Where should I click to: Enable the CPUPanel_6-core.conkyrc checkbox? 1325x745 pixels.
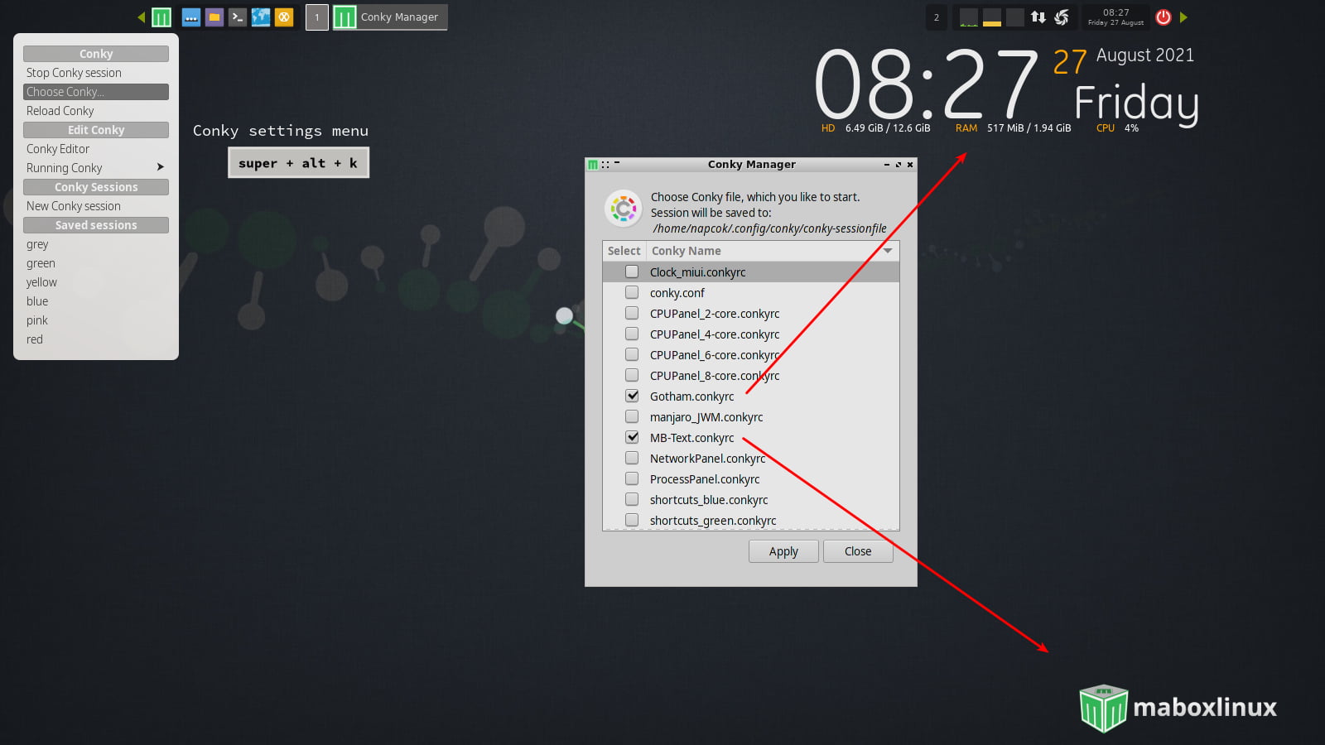click(x=632, y=354)
